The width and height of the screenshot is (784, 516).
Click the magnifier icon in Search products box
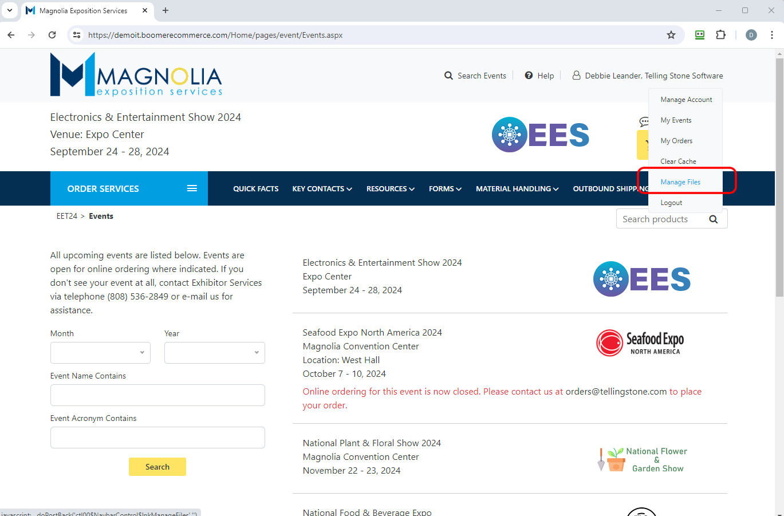(x=713, y=219)
